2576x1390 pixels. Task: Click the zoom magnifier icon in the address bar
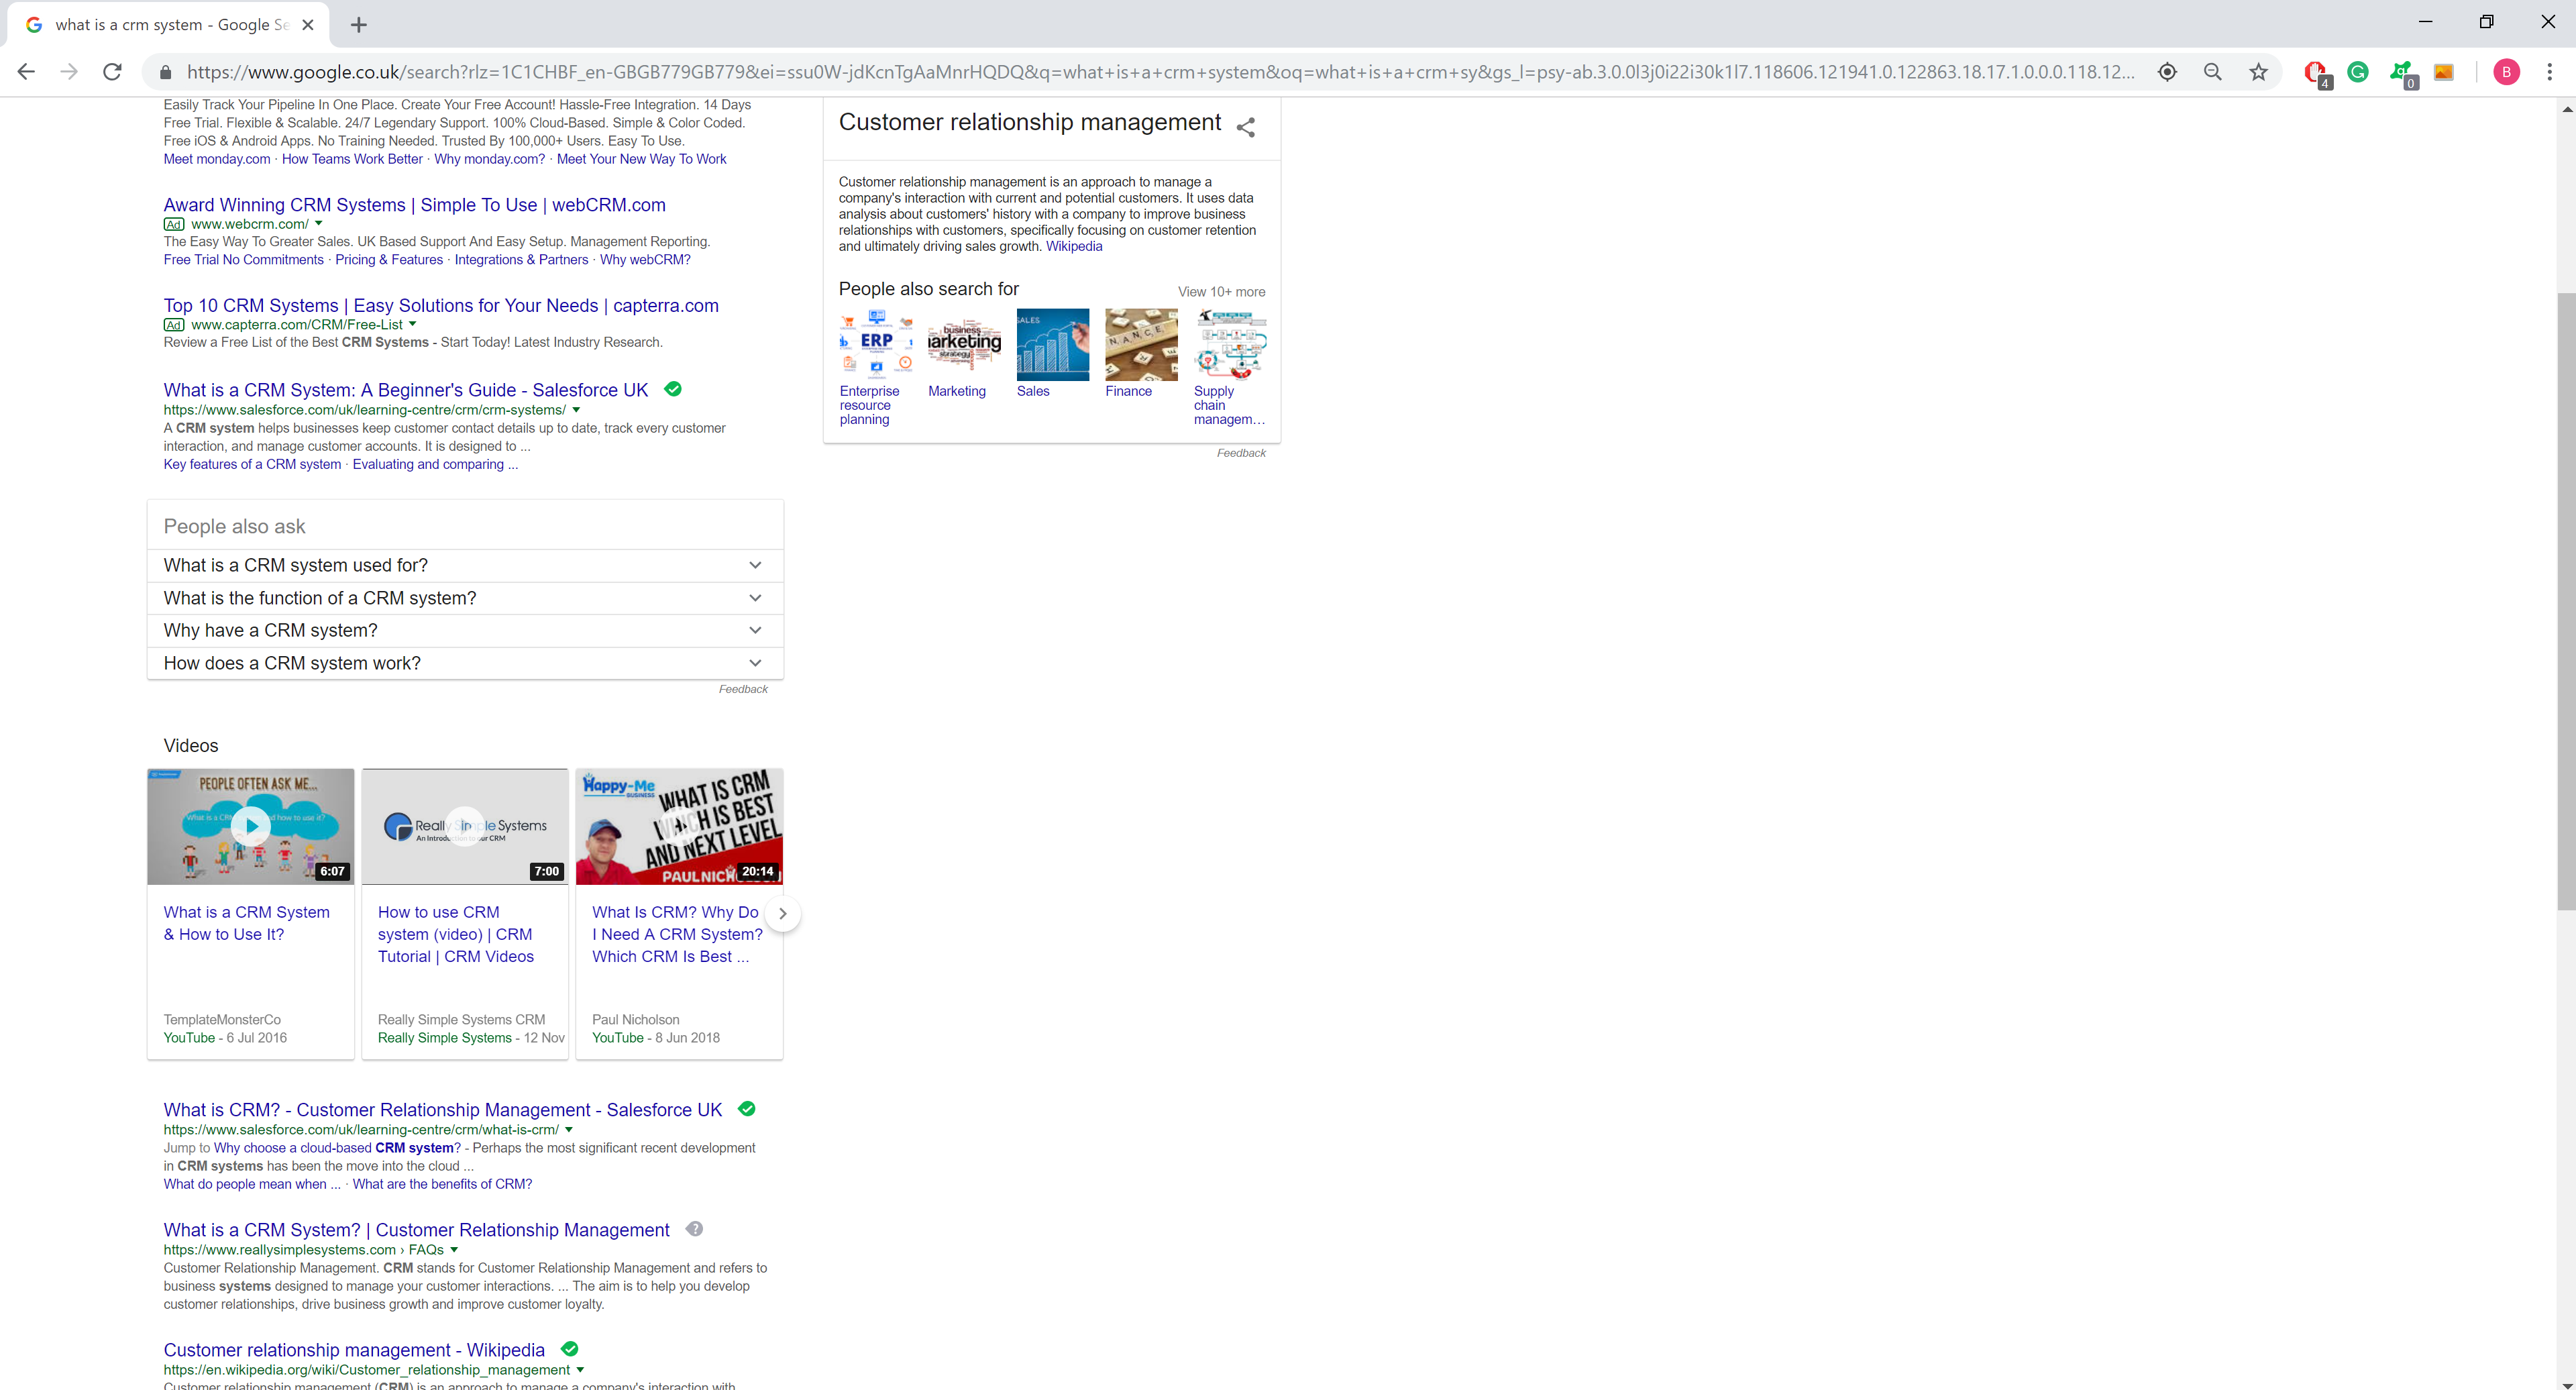[2213, 72]
